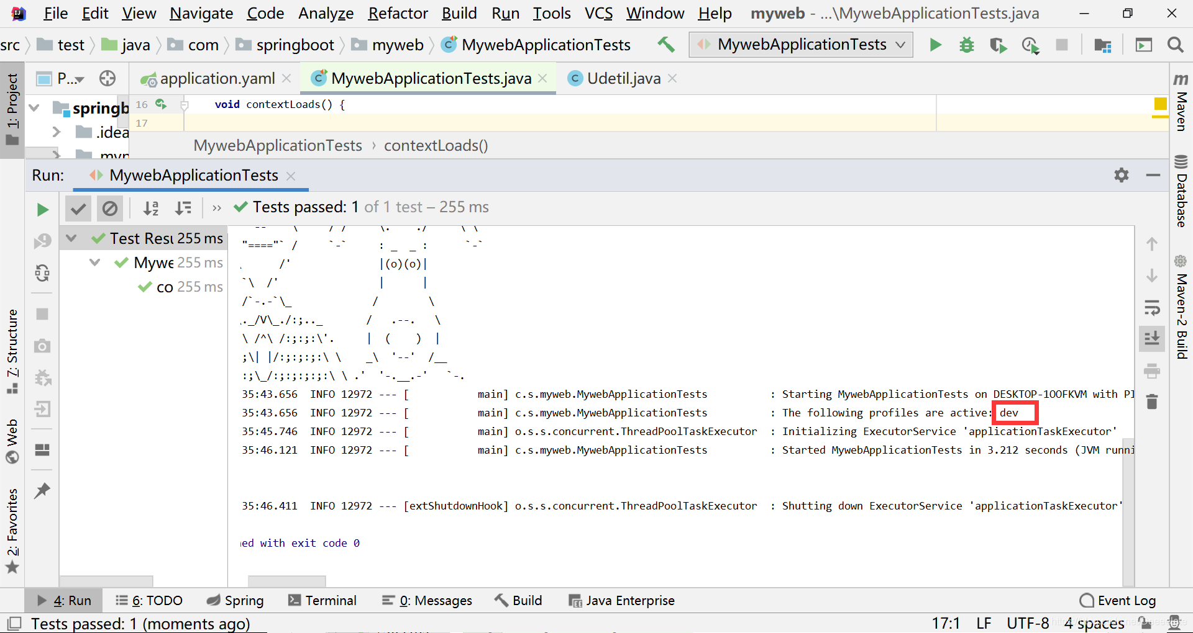This screenshot has height=633, width=1193.
Task: Open the Messages tool window
Action: click(x=427, y=600)
